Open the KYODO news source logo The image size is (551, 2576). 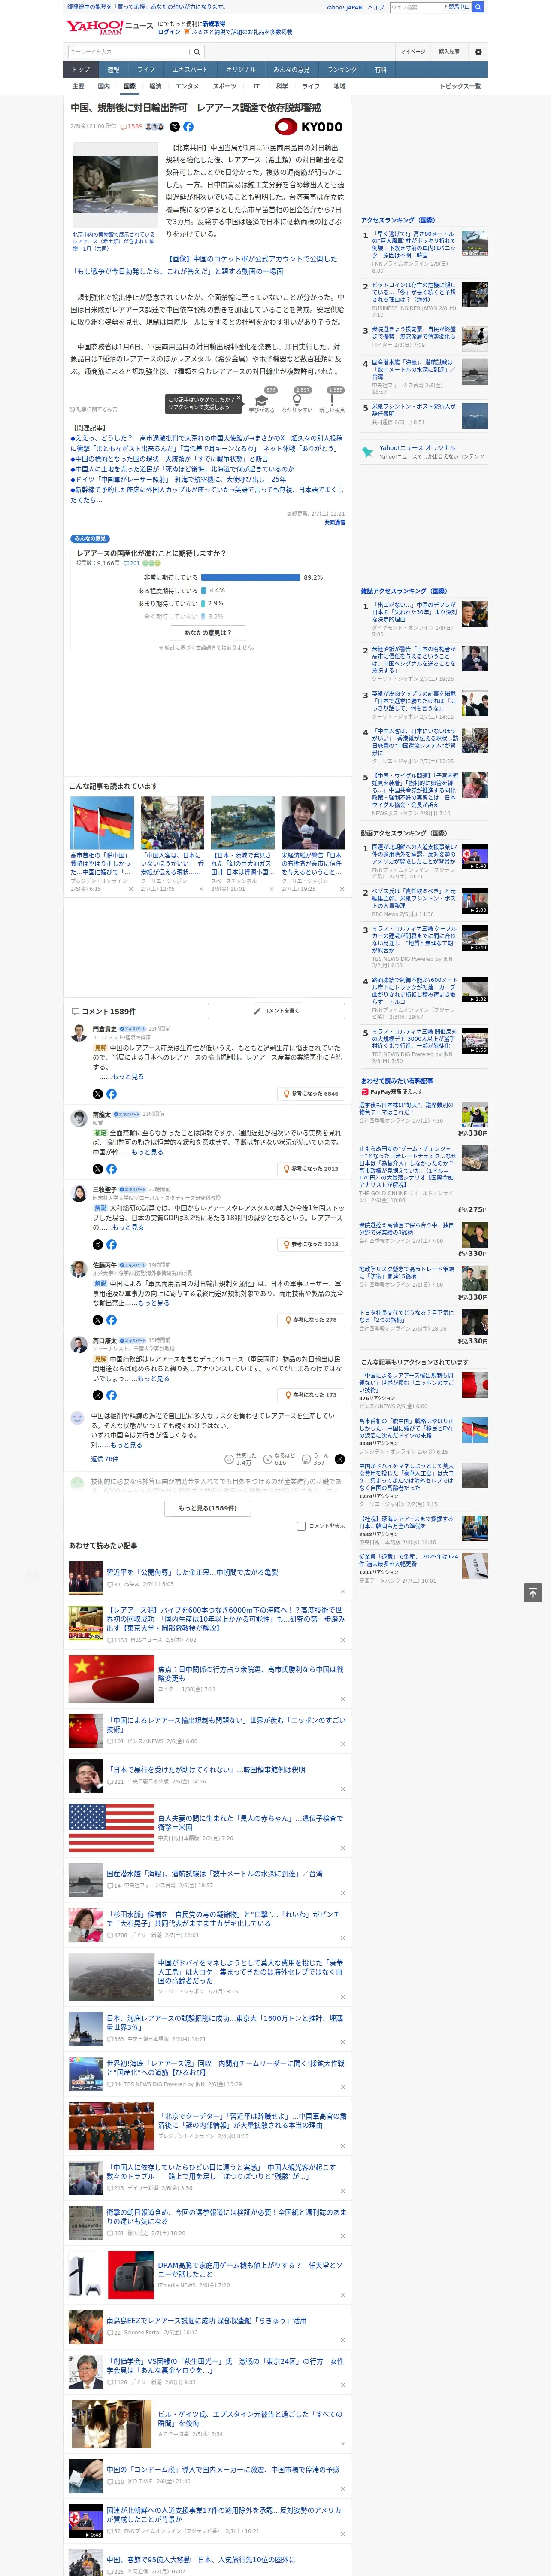[x=309, y=127]
